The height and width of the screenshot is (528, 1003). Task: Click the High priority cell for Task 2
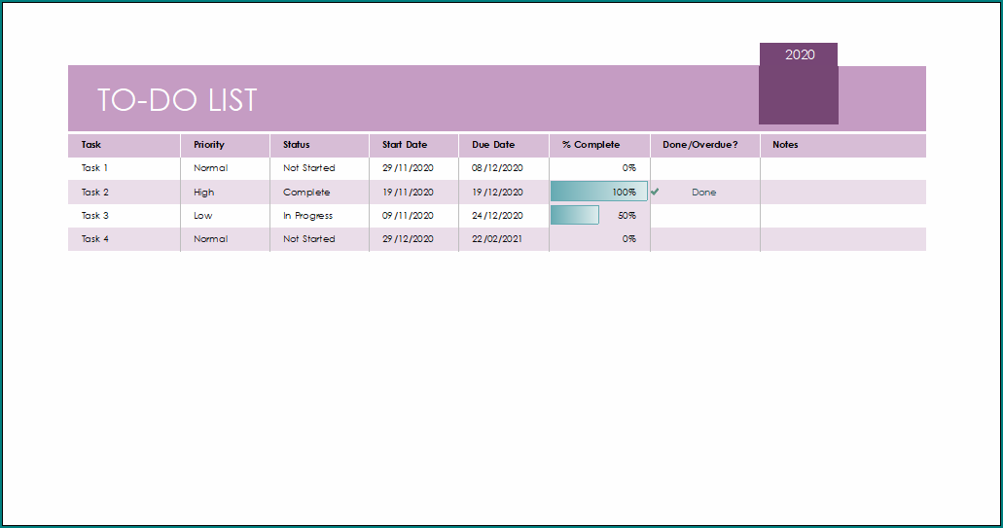(x=204, y=193)
